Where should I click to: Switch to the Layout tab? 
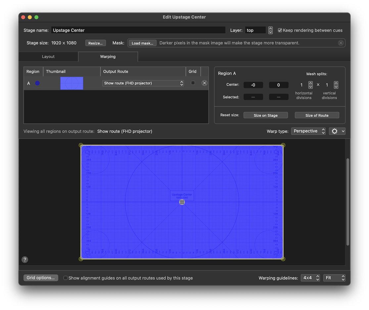pos(48,57)
